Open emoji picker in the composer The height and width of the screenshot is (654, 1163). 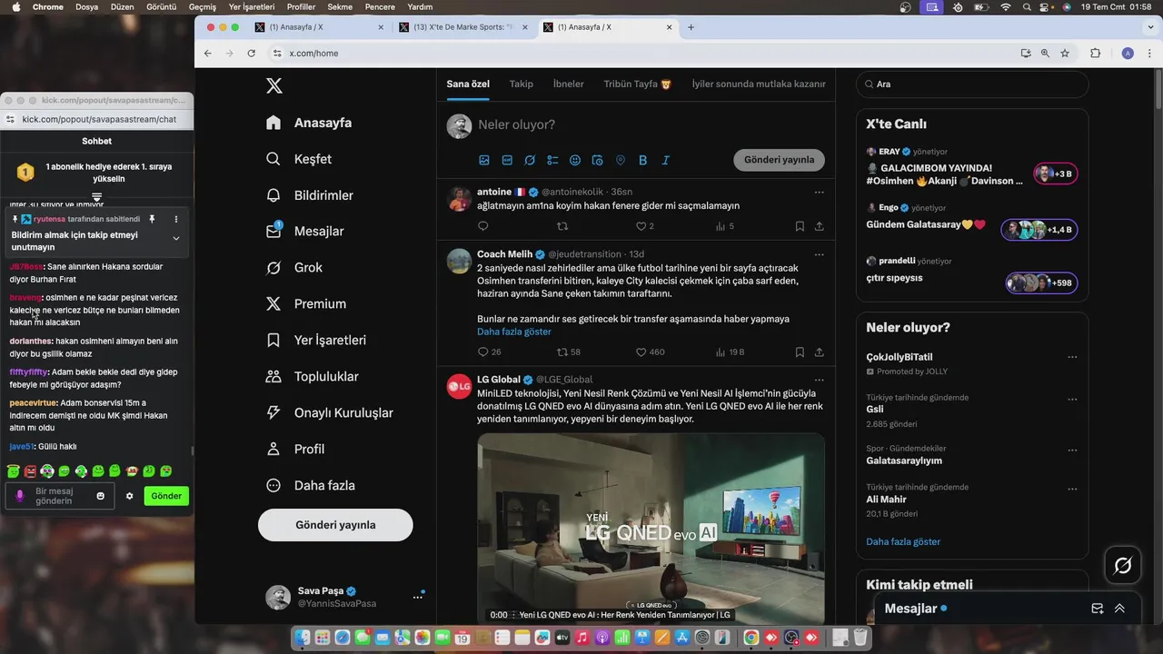click(575, 160)
